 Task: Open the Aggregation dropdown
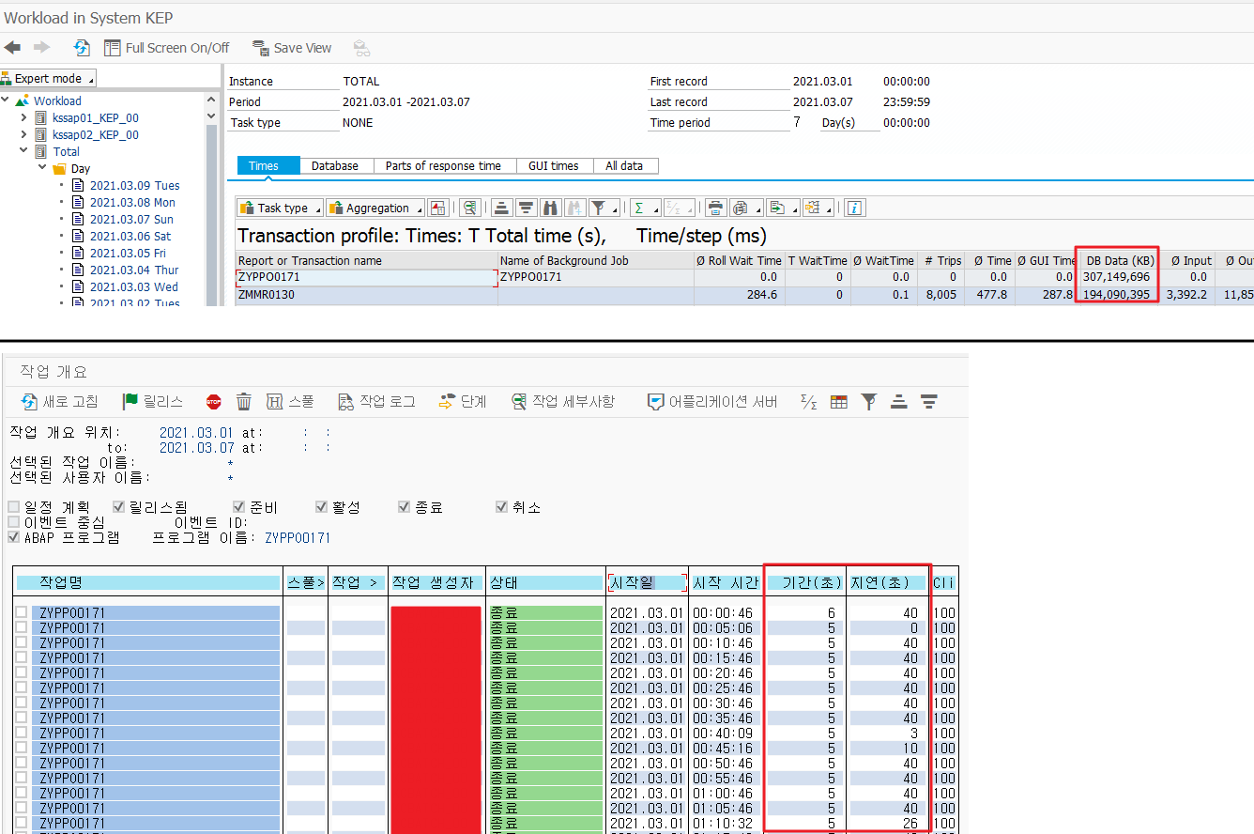pyautogui.click(x=375, y=208)
